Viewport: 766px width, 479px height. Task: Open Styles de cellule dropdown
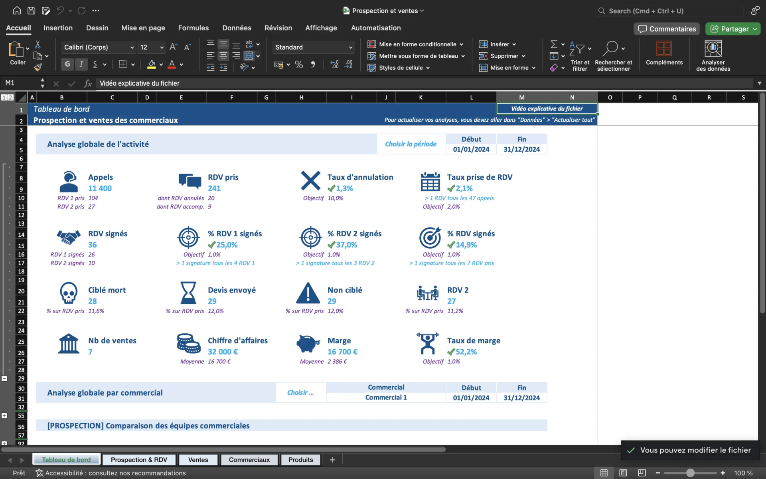399,68
